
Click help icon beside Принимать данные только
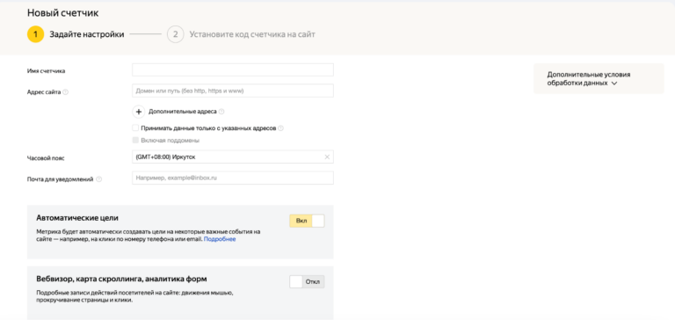pos(280,128)
